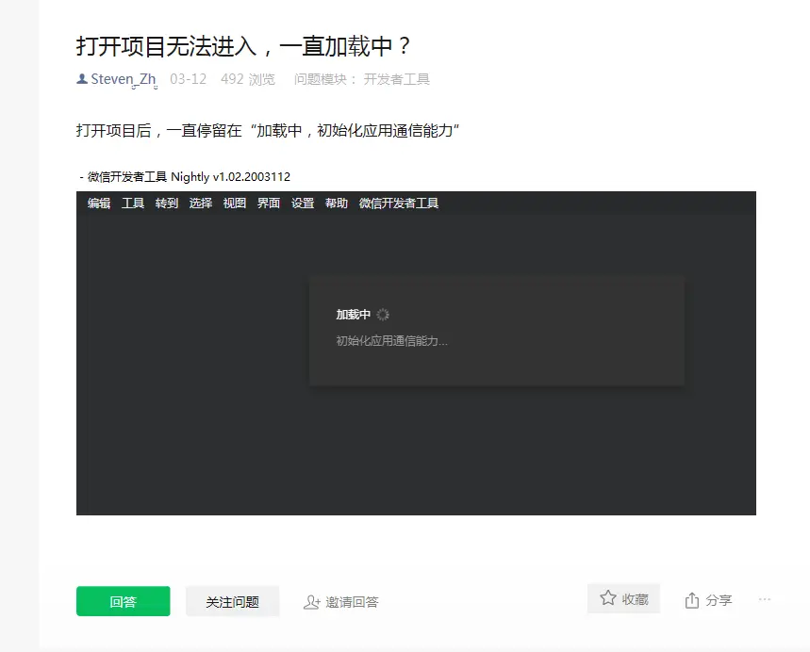Click the 收藏 label text
The image size is (810, 652).
coord(635,599)
